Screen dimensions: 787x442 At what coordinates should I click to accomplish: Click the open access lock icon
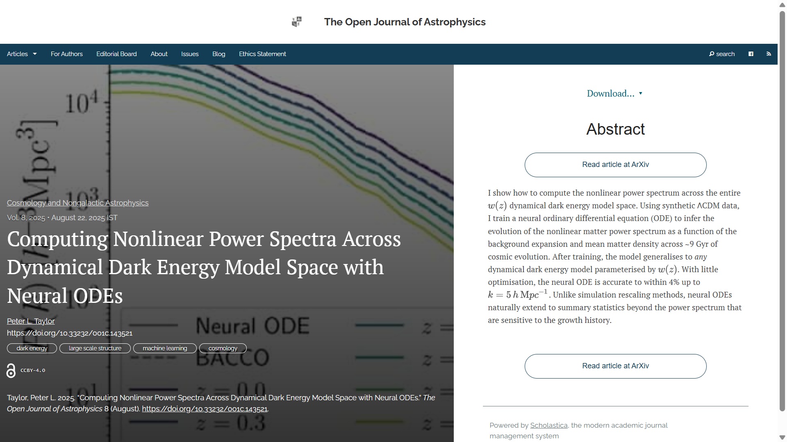tap(11, 370)
